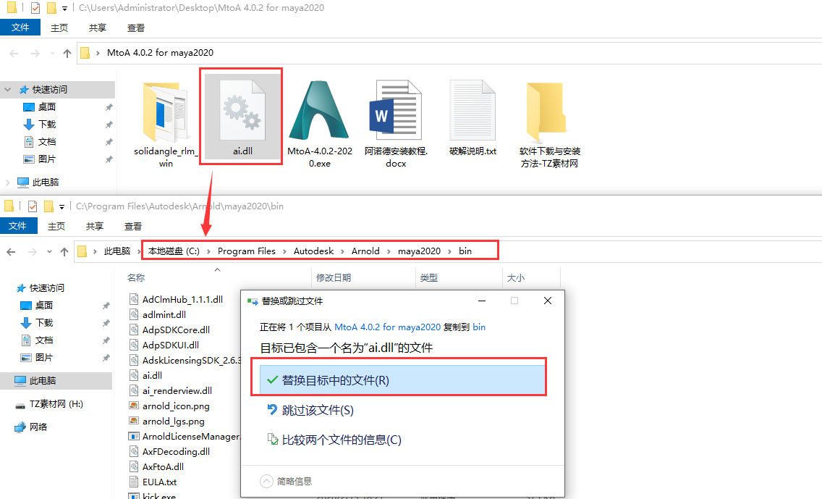Sort by 修改日期 column header
The height and width of the screenshot is (499, 822).
[334, 277]
